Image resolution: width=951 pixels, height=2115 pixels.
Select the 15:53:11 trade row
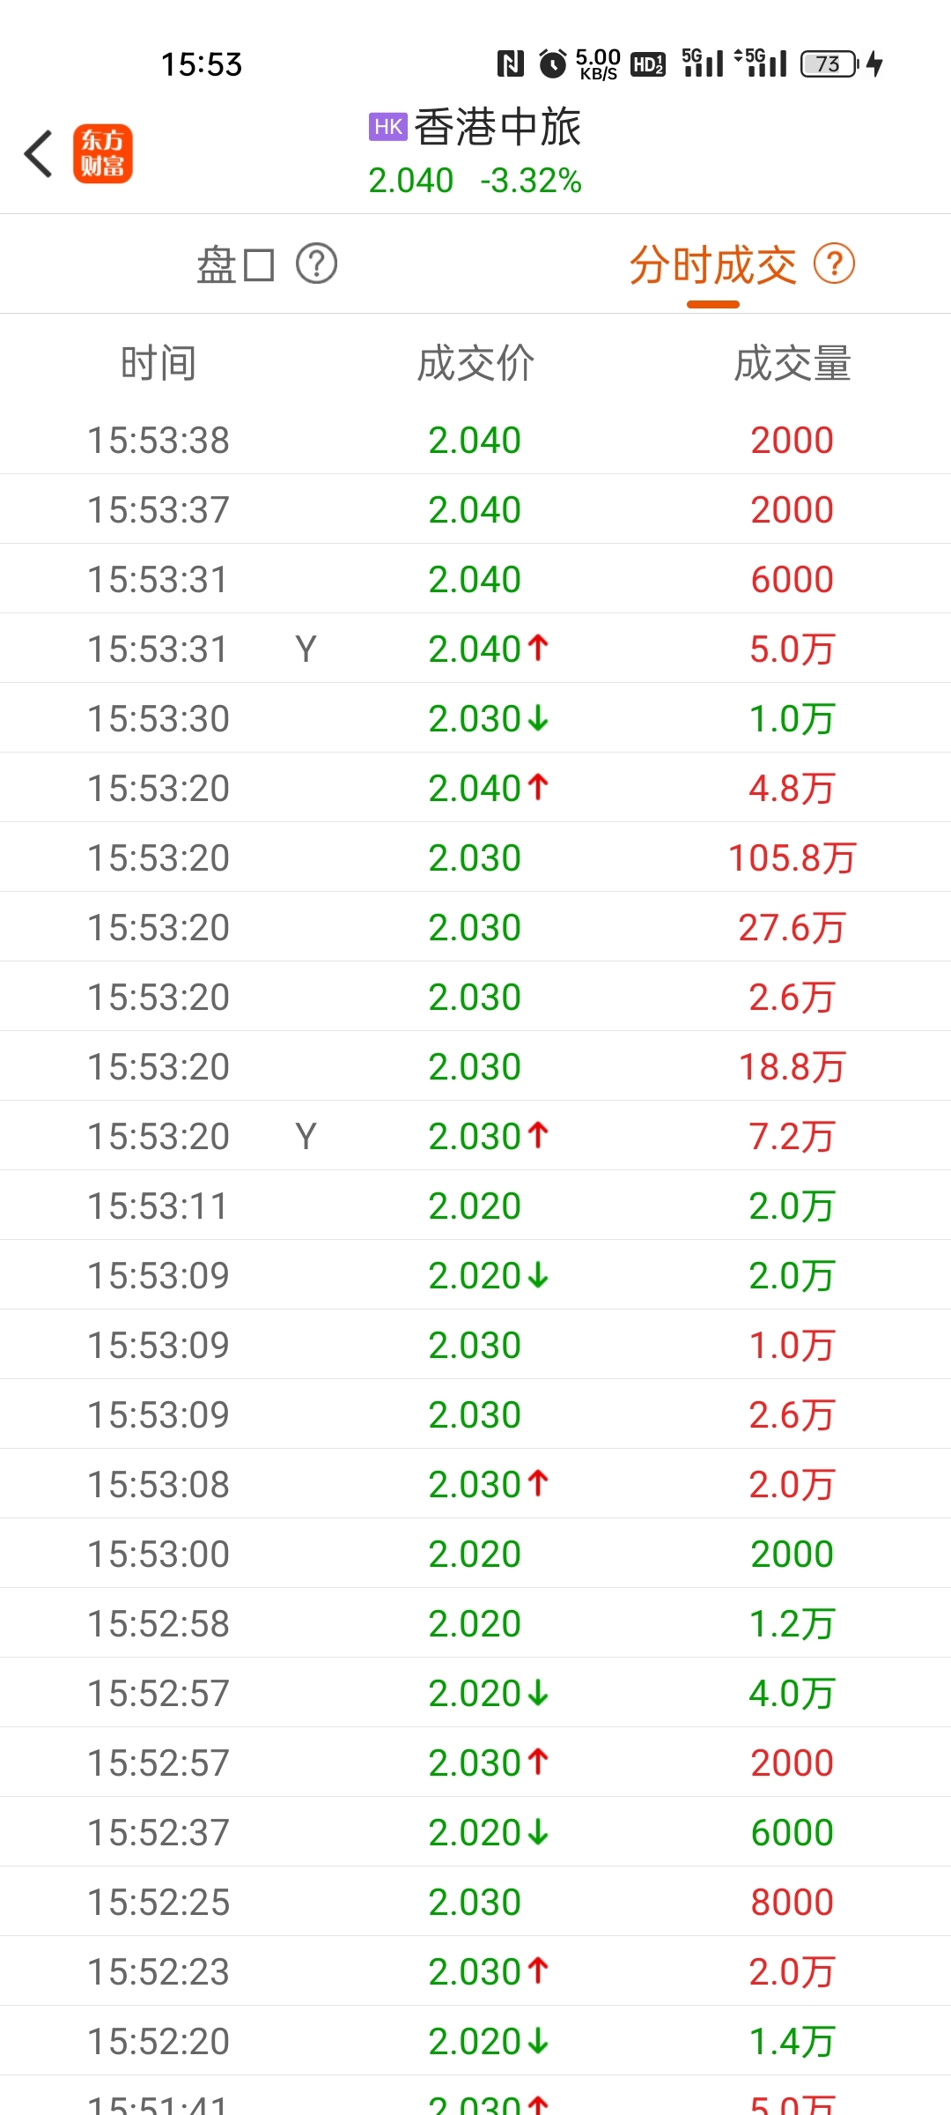pyautogui.click(x=475, y=1206)
